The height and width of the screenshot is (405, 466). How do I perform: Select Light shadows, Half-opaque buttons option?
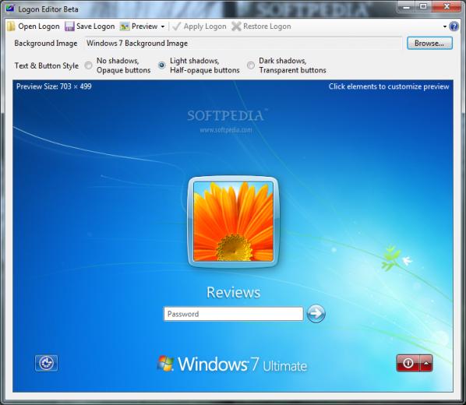pos(161,65)
